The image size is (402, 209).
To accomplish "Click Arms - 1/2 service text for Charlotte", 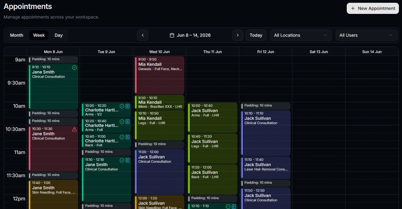I will [94, 114].
